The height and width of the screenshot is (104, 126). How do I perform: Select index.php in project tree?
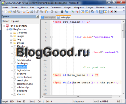pos(22,67)
